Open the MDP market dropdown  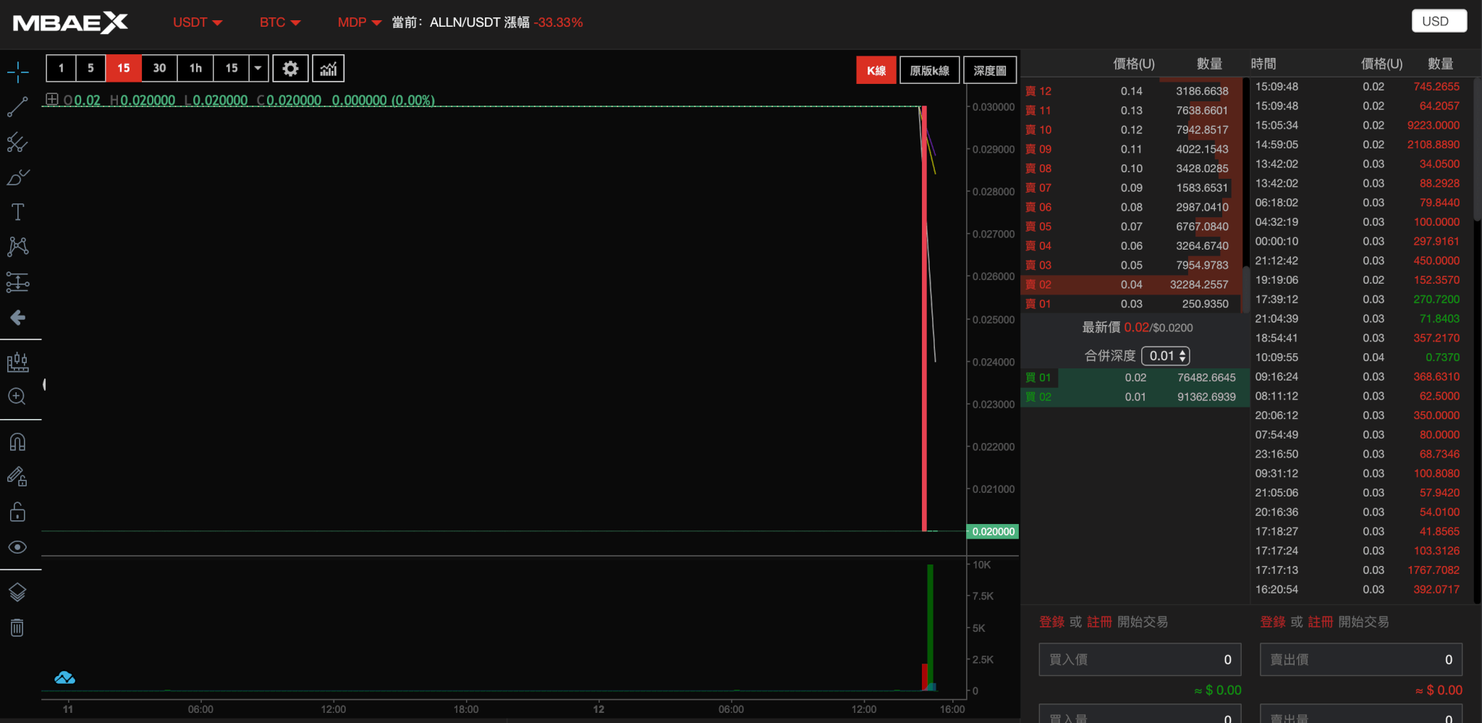click(359, 22)
